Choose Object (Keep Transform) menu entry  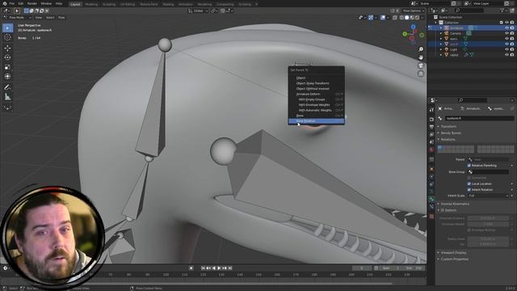[x=316, y=83]
